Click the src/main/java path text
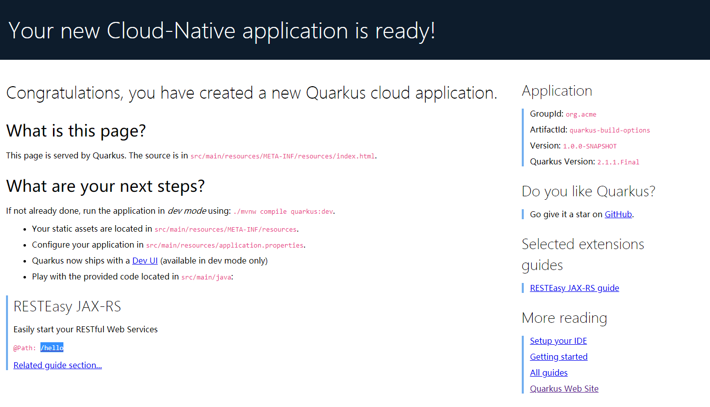This screenshot has width=710, height=407. (x=206, y=277)
